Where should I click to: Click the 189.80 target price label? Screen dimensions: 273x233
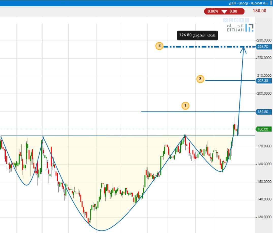click(264, 112)
